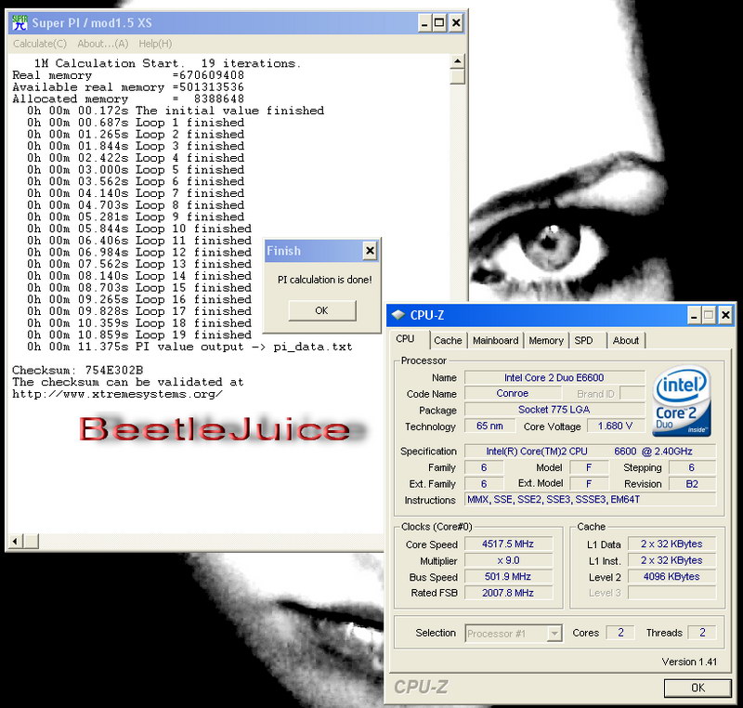Click the Level 2 cache value 4096 KBytes
The image size is (743, 708).
[x=671, y=577]
